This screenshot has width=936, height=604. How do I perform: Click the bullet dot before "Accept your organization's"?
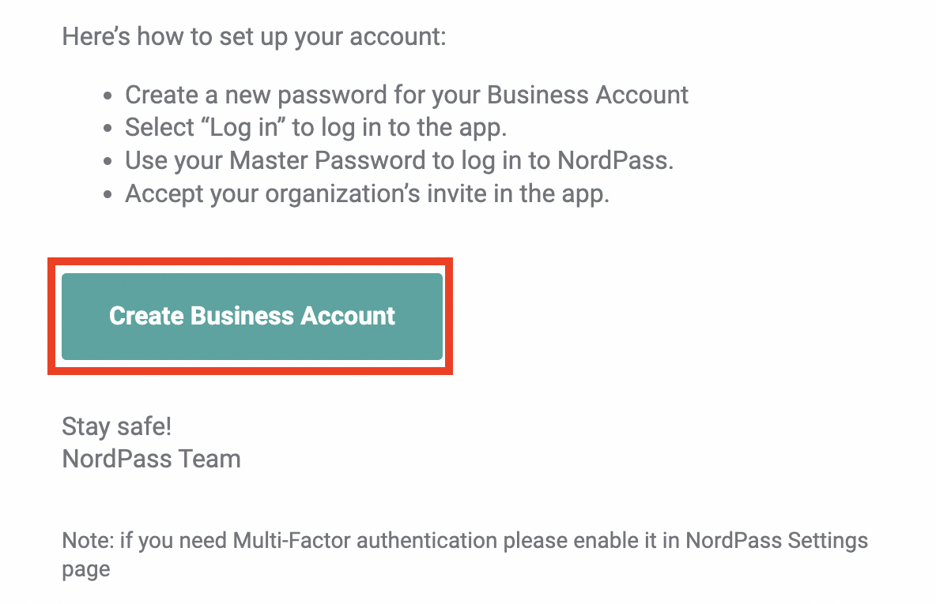pyautogui.click(x=108, y=194)
